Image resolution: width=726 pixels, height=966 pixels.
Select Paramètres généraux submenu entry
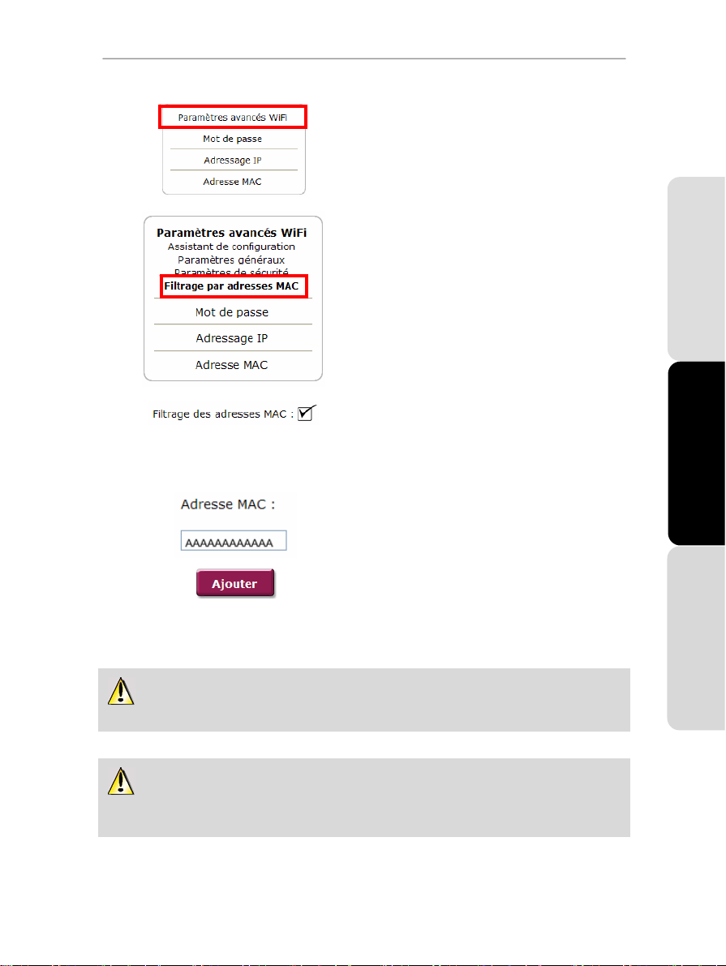tap(232, 260)
